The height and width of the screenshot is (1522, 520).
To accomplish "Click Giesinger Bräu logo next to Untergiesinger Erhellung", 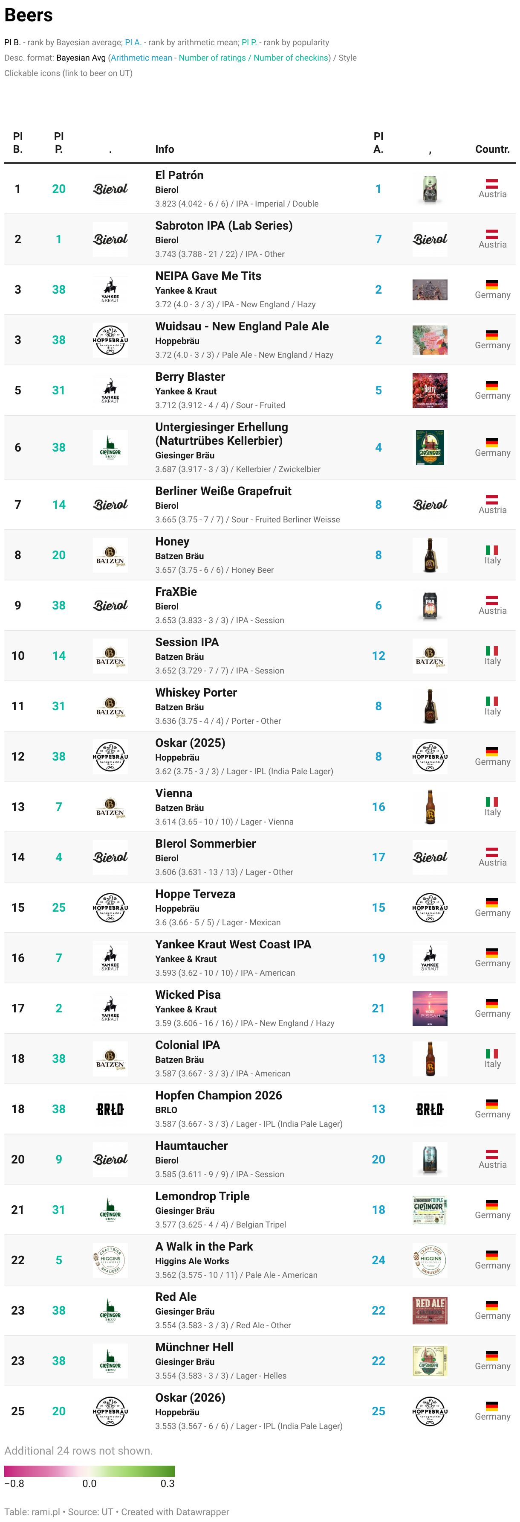I will click(x=110, y=448).
